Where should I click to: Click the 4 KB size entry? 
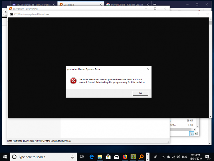click(190, 125)
